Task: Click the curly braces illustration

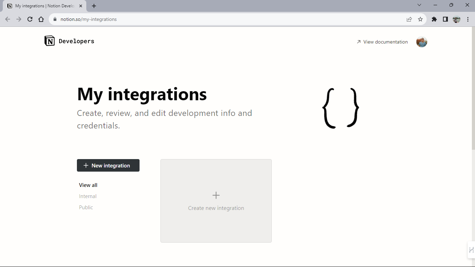Action: pos(341,108)
